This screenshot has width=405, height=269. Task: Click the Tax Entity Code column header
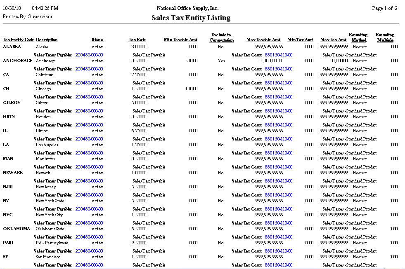point(18,40)
